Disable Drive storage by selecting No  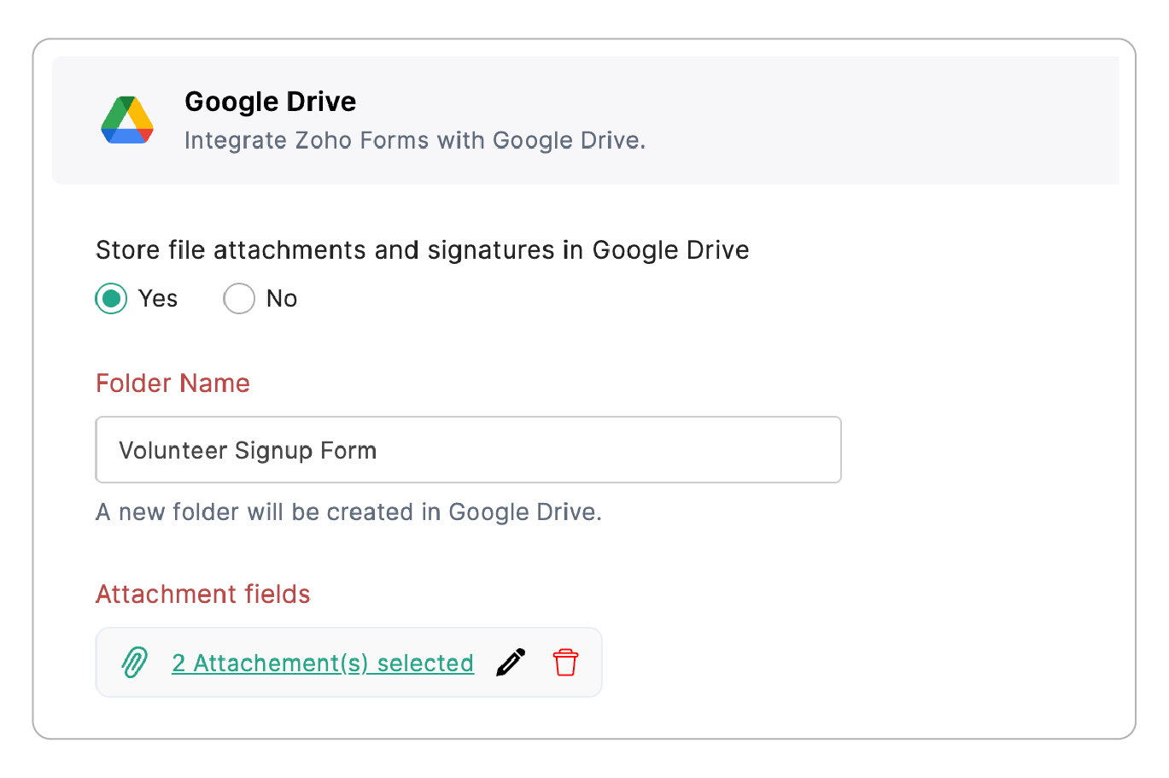pos(239,298)
